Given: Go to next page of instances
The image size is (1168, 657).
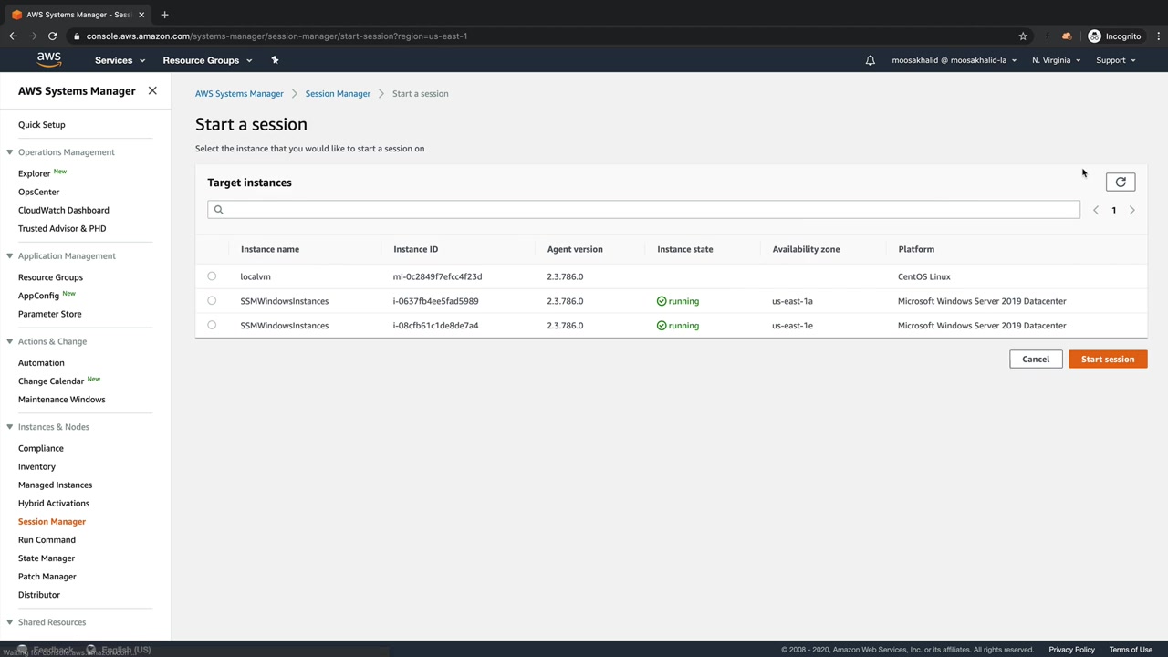Looking at the screenshot, I should pyautogui.click(x=1131, y=211).
